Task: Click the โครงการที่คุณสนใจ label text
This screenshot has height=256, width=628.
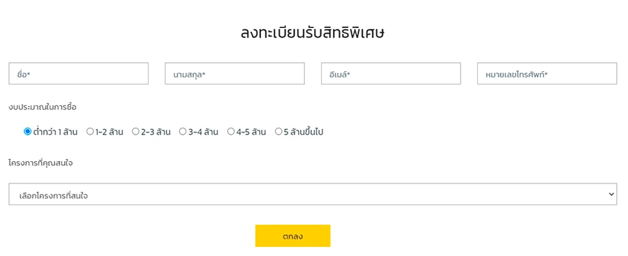Action: point(40,163)
